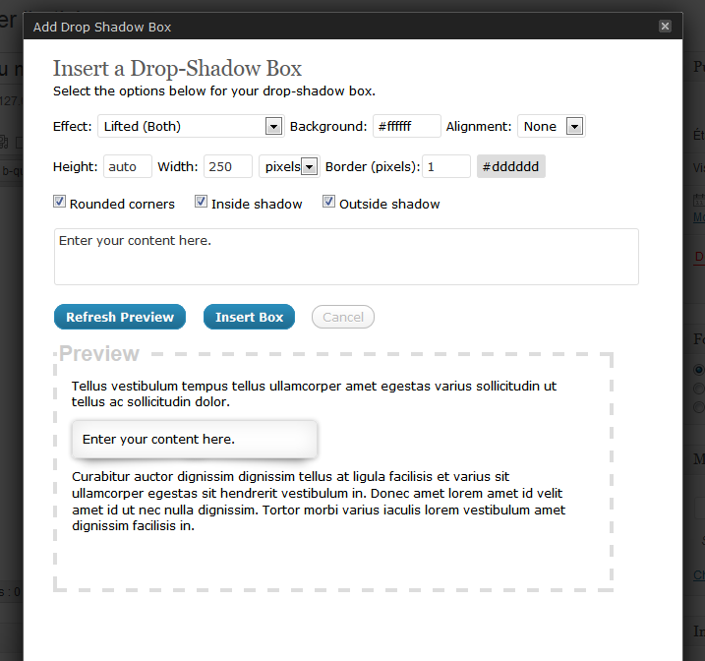The image size is (705, 661).
Task: Click the 'Preview' label text
Action: (99, 353)
